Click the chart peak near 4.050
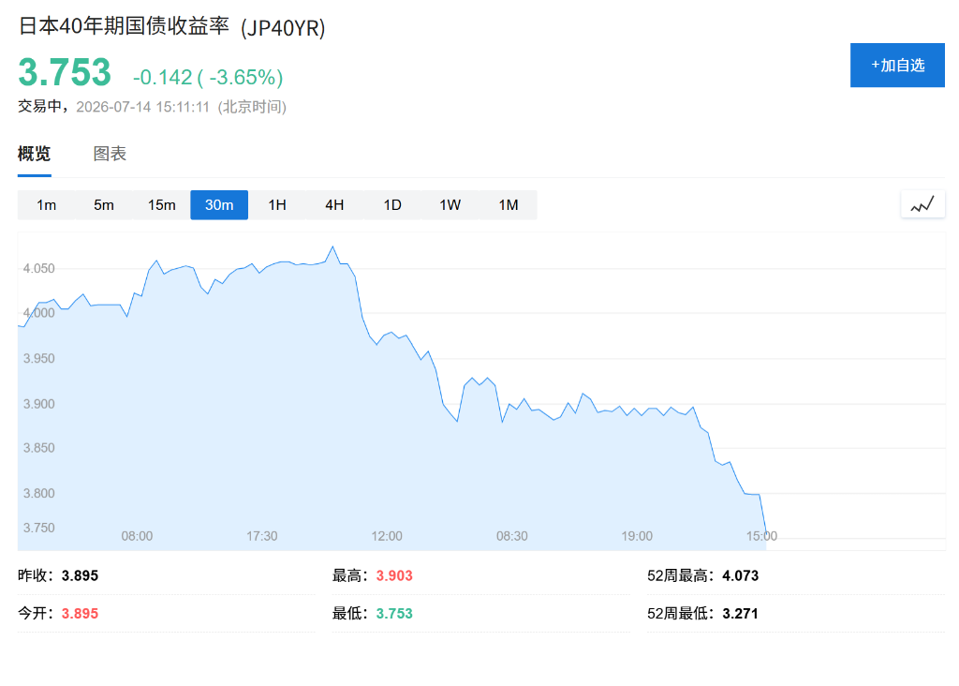959x686 pixels. (332, 246)
